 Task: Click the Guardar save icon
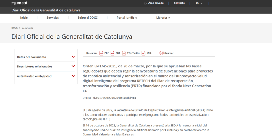pos(161,53)
